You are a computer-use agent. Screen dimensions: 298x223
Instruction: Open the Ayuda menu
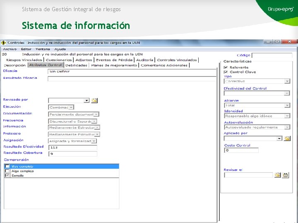tap(60, 49)
